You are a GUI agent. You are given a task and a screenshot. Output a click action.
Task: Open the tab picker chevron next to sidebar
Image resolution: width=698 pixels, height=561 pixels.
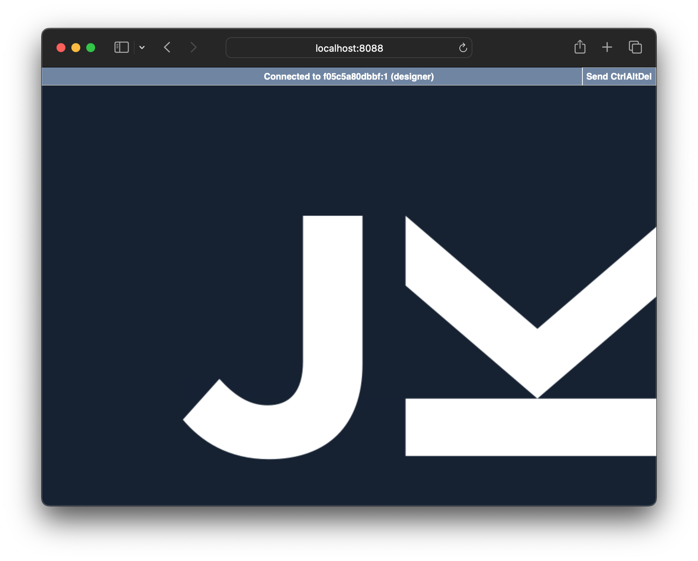[x=142, y=48]
